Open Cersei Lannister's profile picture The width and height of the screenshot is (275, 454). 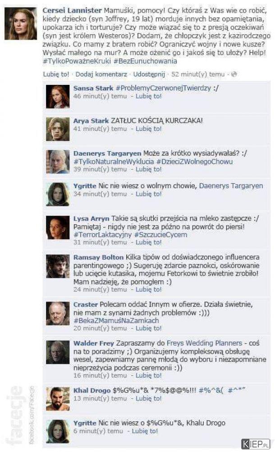(21, 24)
